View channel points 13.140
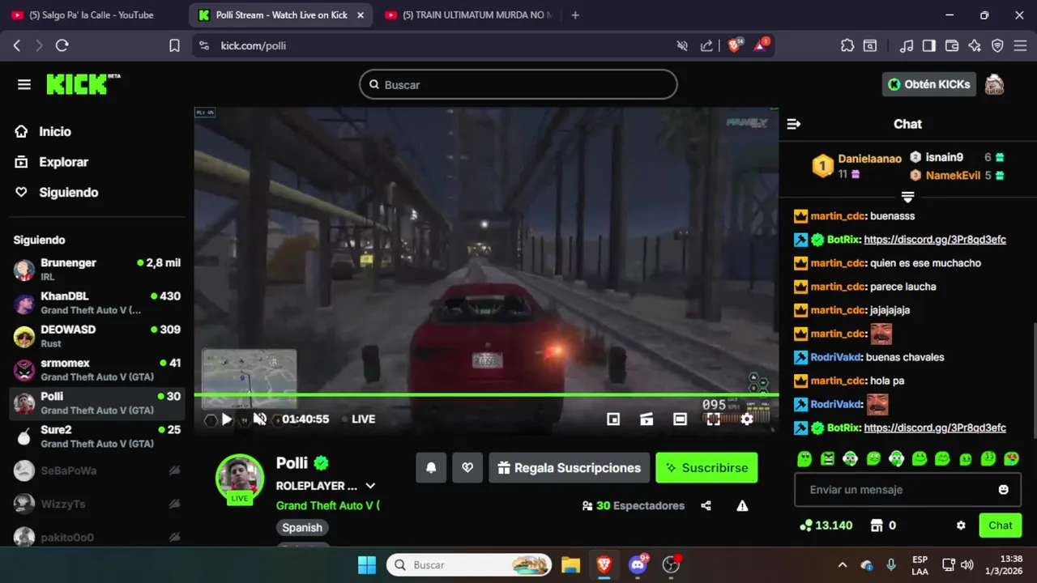 pos(826,526)
